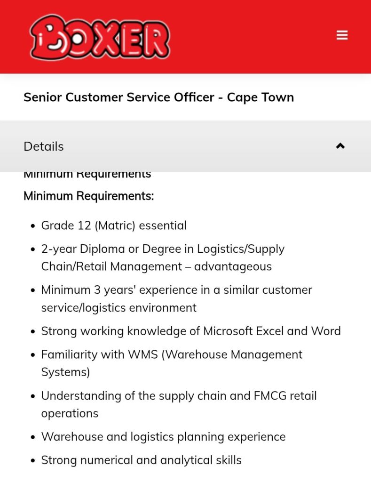Collapse the Details section using the chevron arrow
371x482 pixels.
tap(340, 146)
